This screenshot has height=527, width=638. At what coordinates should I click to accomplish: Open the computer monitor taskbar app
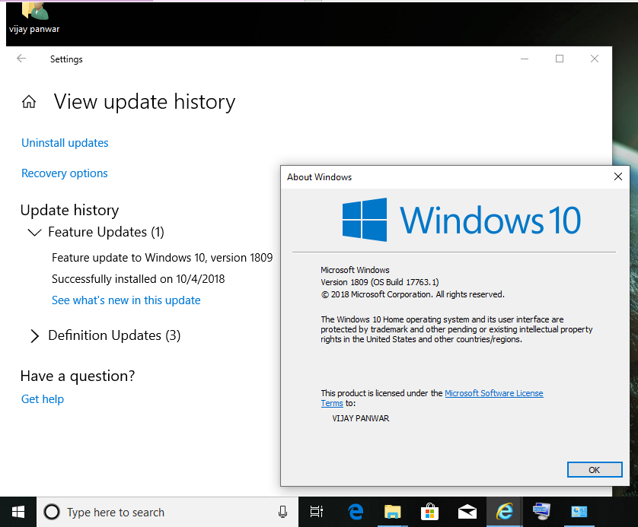(x=541, y=512)
